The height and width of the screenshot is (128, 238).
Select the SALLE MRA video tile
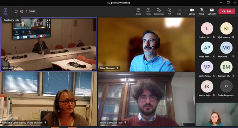coord(49,44)
